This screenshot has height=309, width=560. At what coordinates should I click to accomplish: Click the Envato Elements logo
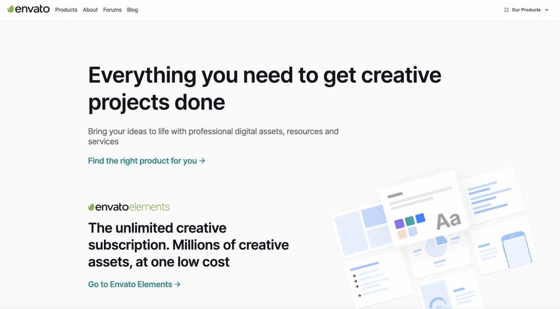pos(129,207)
